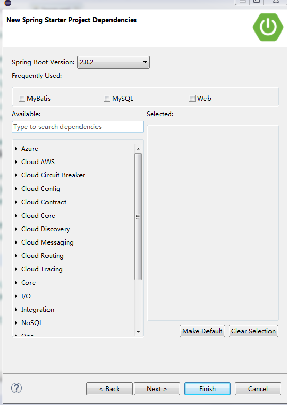Enable the MyBatis checkbox
This screenshot has height=405, width=287.
coord(22,99)
